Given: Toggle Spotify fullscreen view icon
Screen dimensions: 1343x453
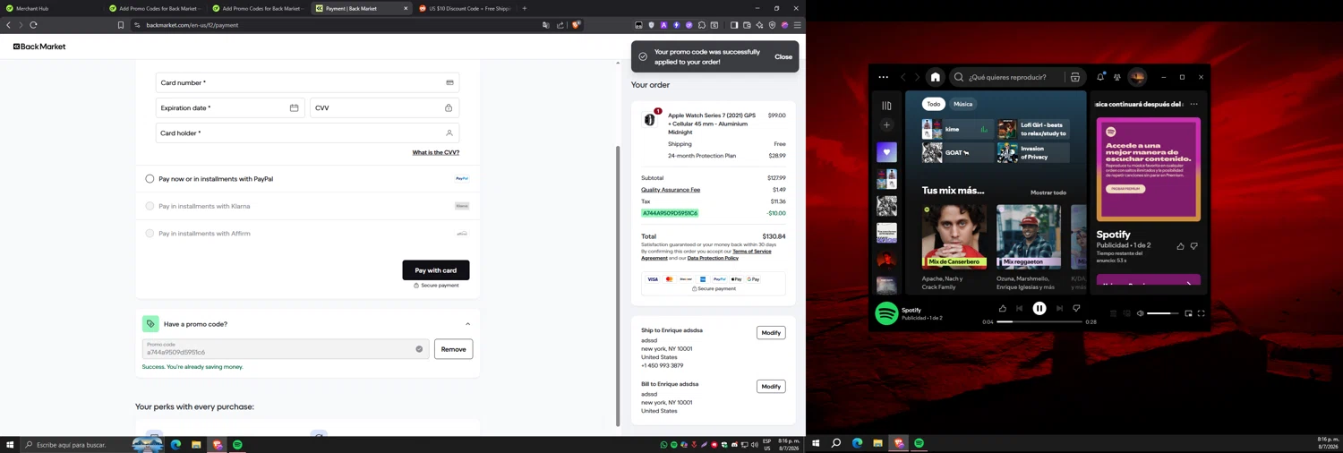Looking at the screenshot, I should (x=1202, y=313).
